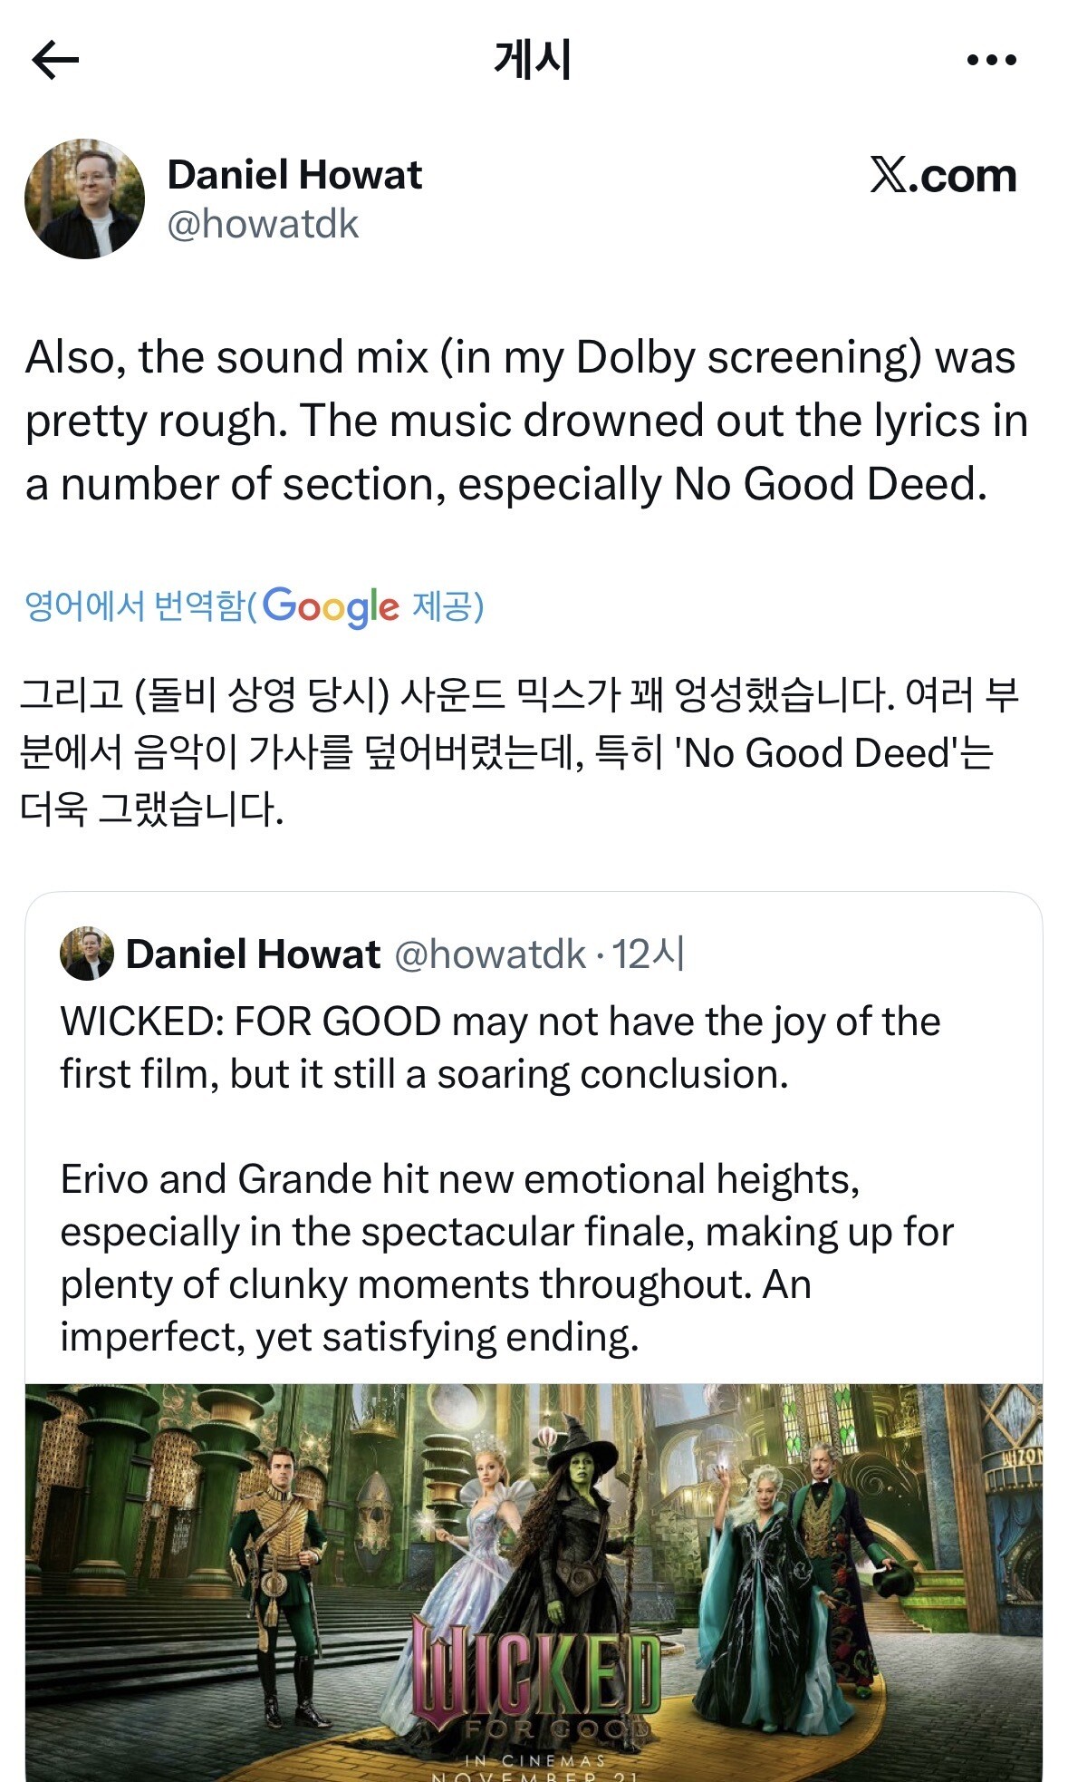Open the Wicked For Good poster image
This screenshot has height=1782, width=1068.
pyautogui.click(x=534, y=1583)
